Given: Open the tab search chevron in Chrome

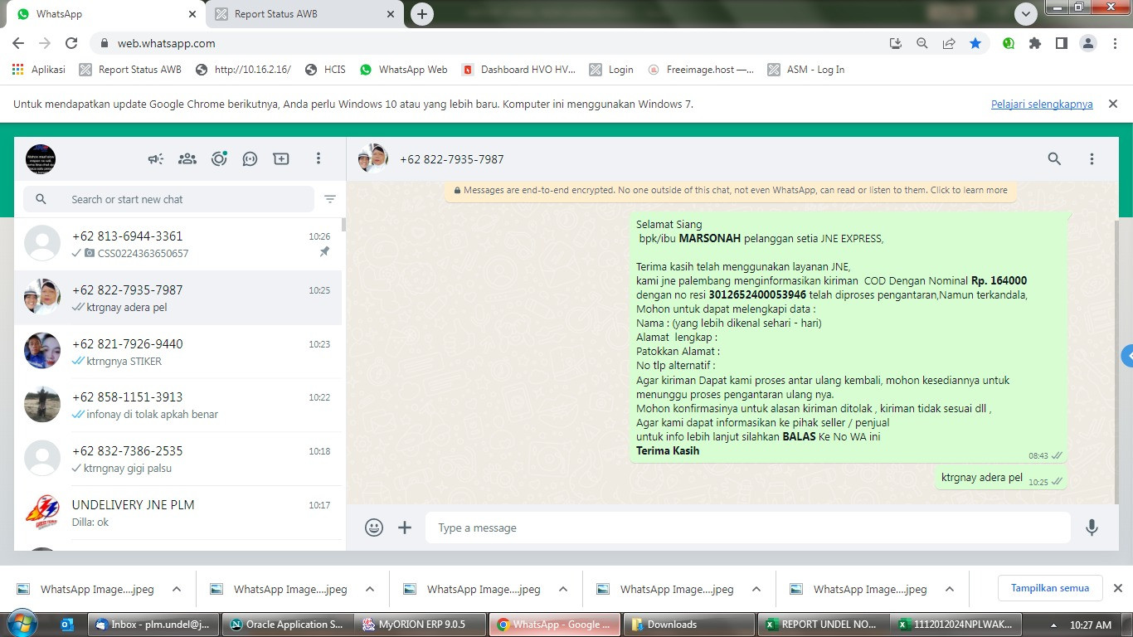Looking at the screenshot, I should point(1026,14).
